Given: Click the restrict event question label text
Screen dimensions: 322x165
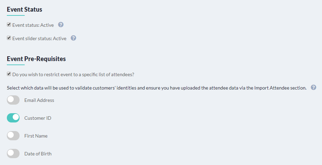Looking at the screenshot, I should [x=73, y=74].
